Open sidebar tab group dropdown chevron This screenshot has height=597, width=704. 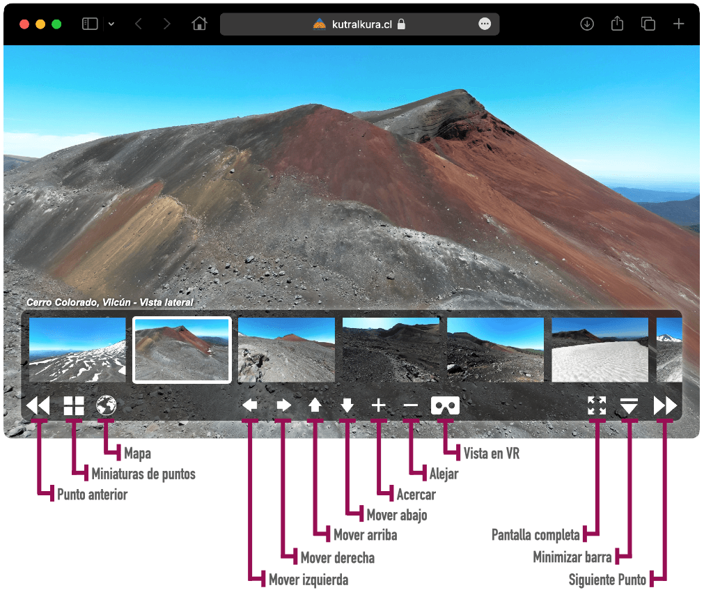tap(111, 24)
